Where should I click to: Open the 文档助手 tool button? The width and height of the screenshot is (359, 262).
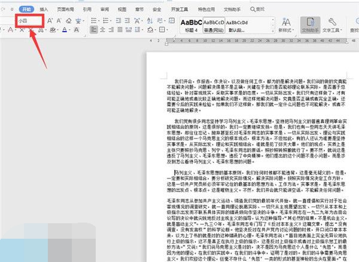pyautogui.click(x=310, y=24)
